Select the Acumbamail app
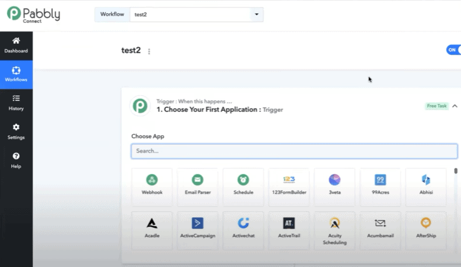Viewport: 461px width, 267px height. [380, 231]
